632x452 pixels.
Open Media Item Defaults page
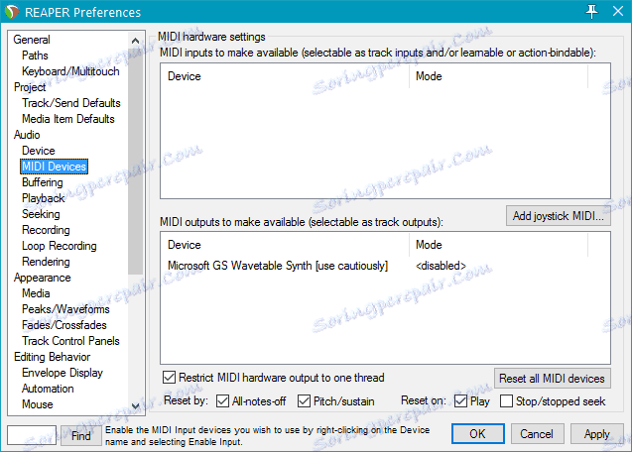pos(68,119)
